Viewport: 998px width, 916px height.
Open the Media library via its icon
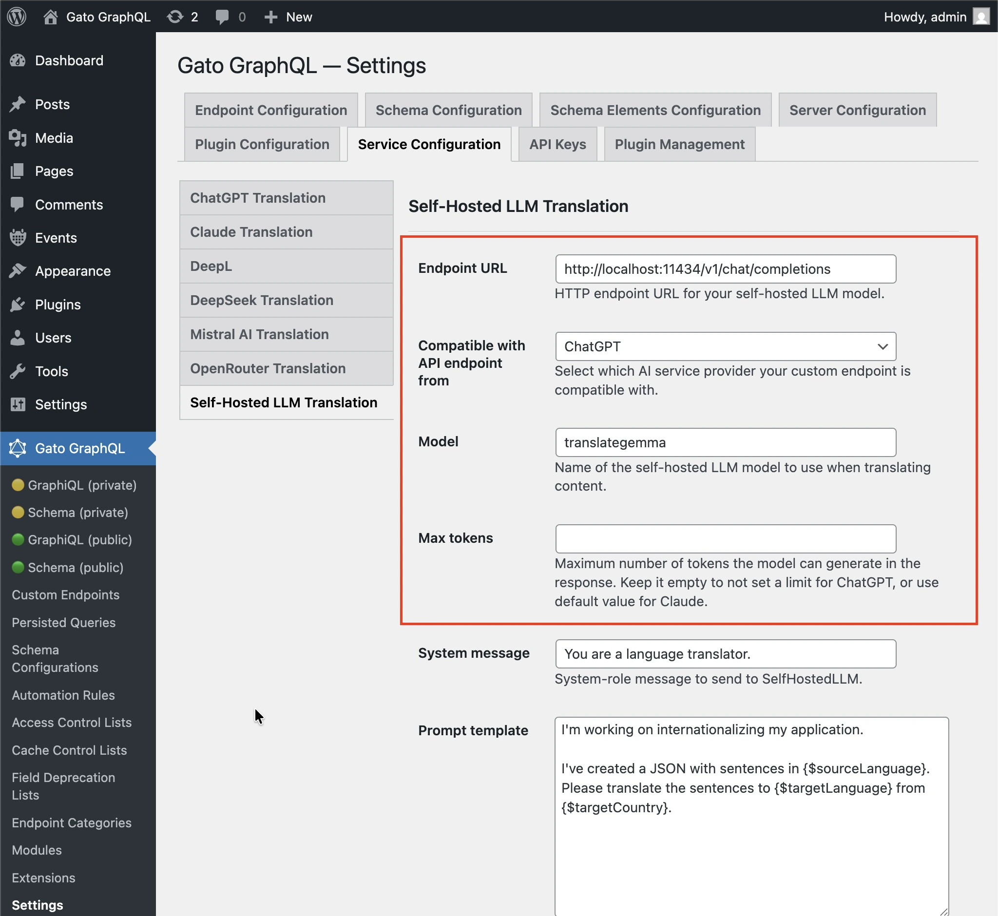[18, 138]
